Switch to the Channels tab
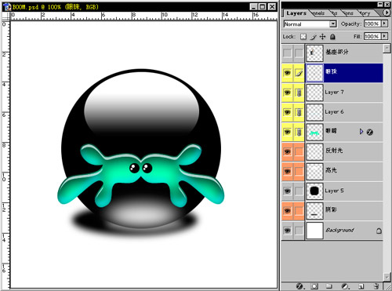Viewport: 392px width, 291px height. [x=318, y=13]
